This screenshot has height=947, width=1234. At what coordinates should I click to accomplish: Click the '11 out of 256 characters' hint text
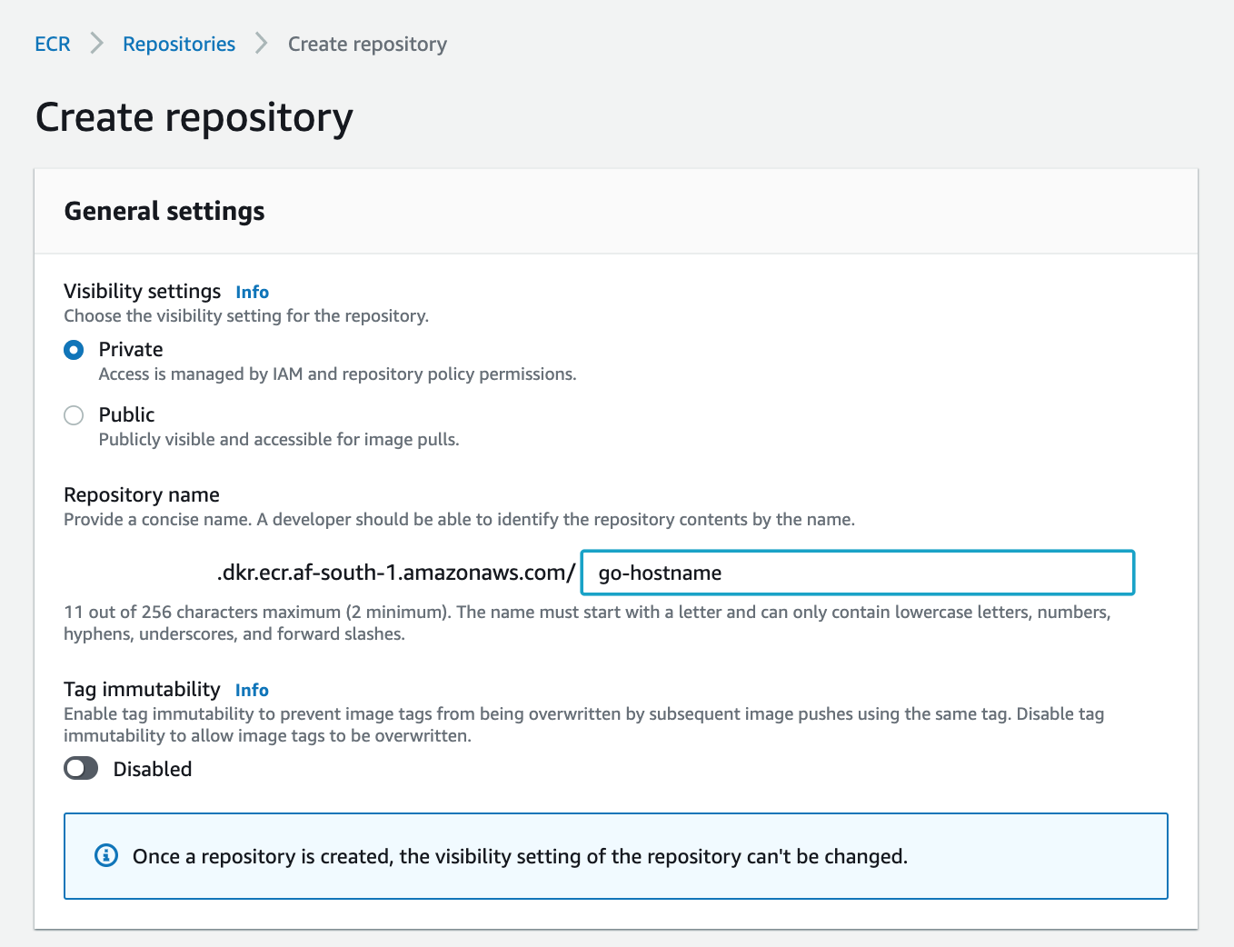[x=587, y=623]
